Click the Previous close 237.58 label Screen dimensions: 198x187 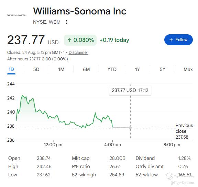(184, 131)
